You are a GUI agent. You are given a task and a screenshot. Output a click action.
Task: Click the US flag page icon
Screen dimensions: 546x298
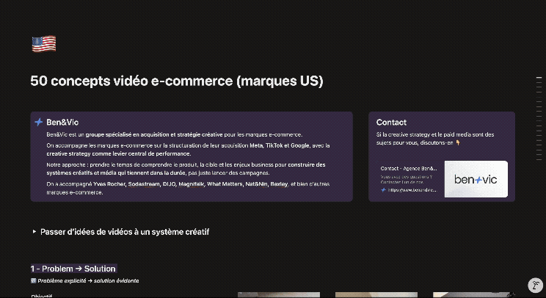pyautogui.click(x=44, y=44)
